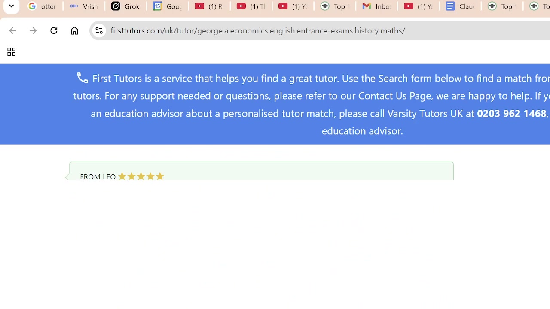Open the tab groups grid icon
550x309 pixels.
point(11,52)
